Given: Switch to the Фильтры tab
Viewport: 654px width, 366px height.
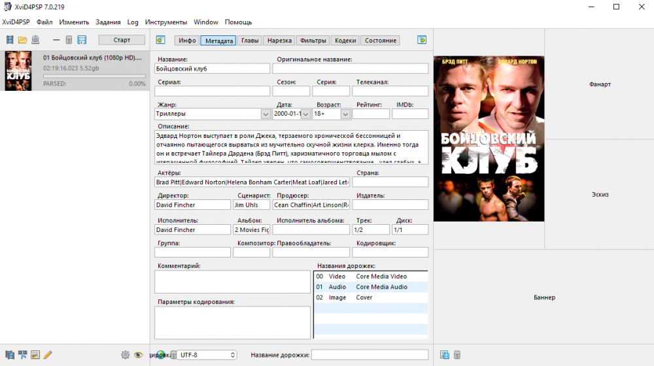Looking at the screenshot, I should [x=313, y=41].
